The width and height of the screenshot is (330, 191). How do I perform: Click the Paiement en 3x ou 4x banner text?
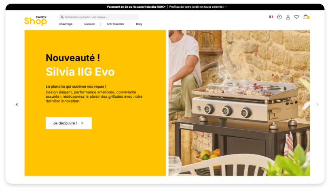point(136,7)
